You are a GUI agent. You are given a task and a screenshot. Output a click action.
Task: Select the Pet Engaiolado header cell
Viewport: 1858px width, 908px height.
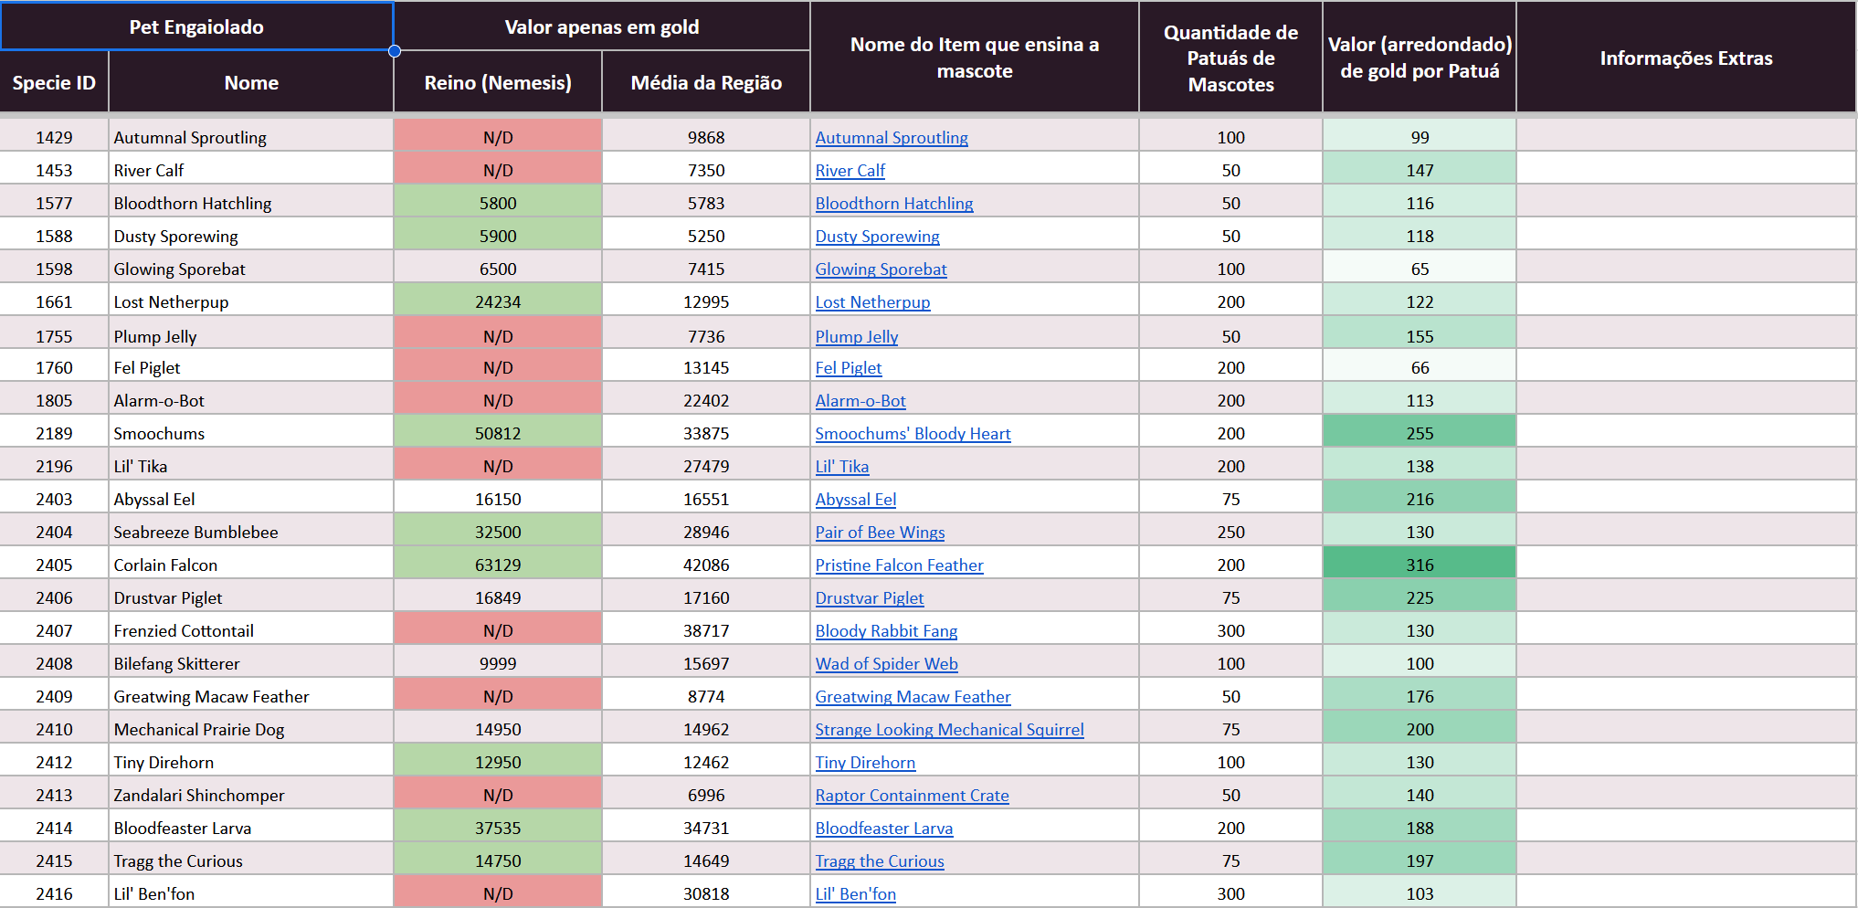click(196, 26)
